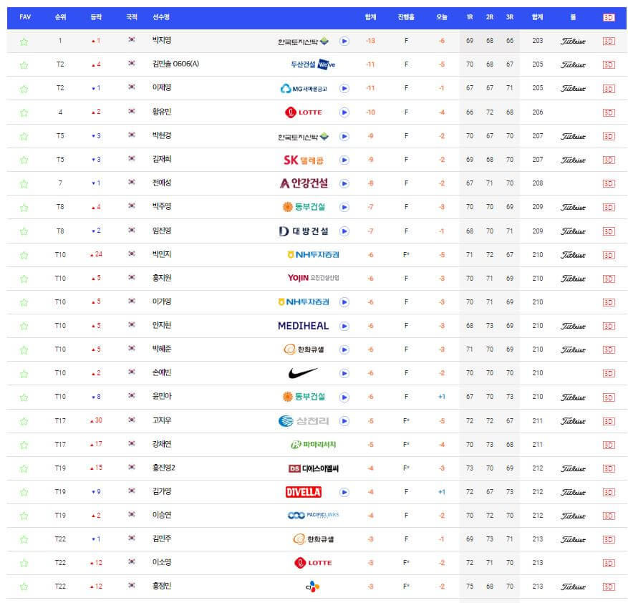This screenshot has height=603, width=628.
Task: Select rank change ▲30 for 고지우
Action: (x=96, y=420)
